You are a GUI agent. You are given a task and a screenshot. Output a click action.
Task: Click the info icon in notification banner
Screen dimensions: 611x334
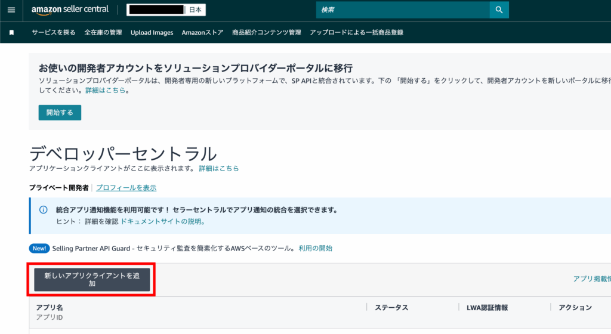coord(43,210)
